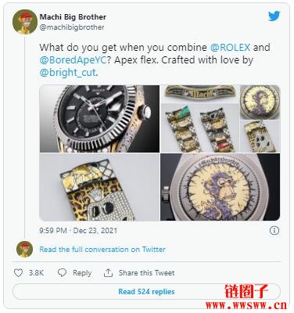Screen dimensions: 294x313
Task: Click the Twitter bird logo
Action: click(x=274, y=16)
